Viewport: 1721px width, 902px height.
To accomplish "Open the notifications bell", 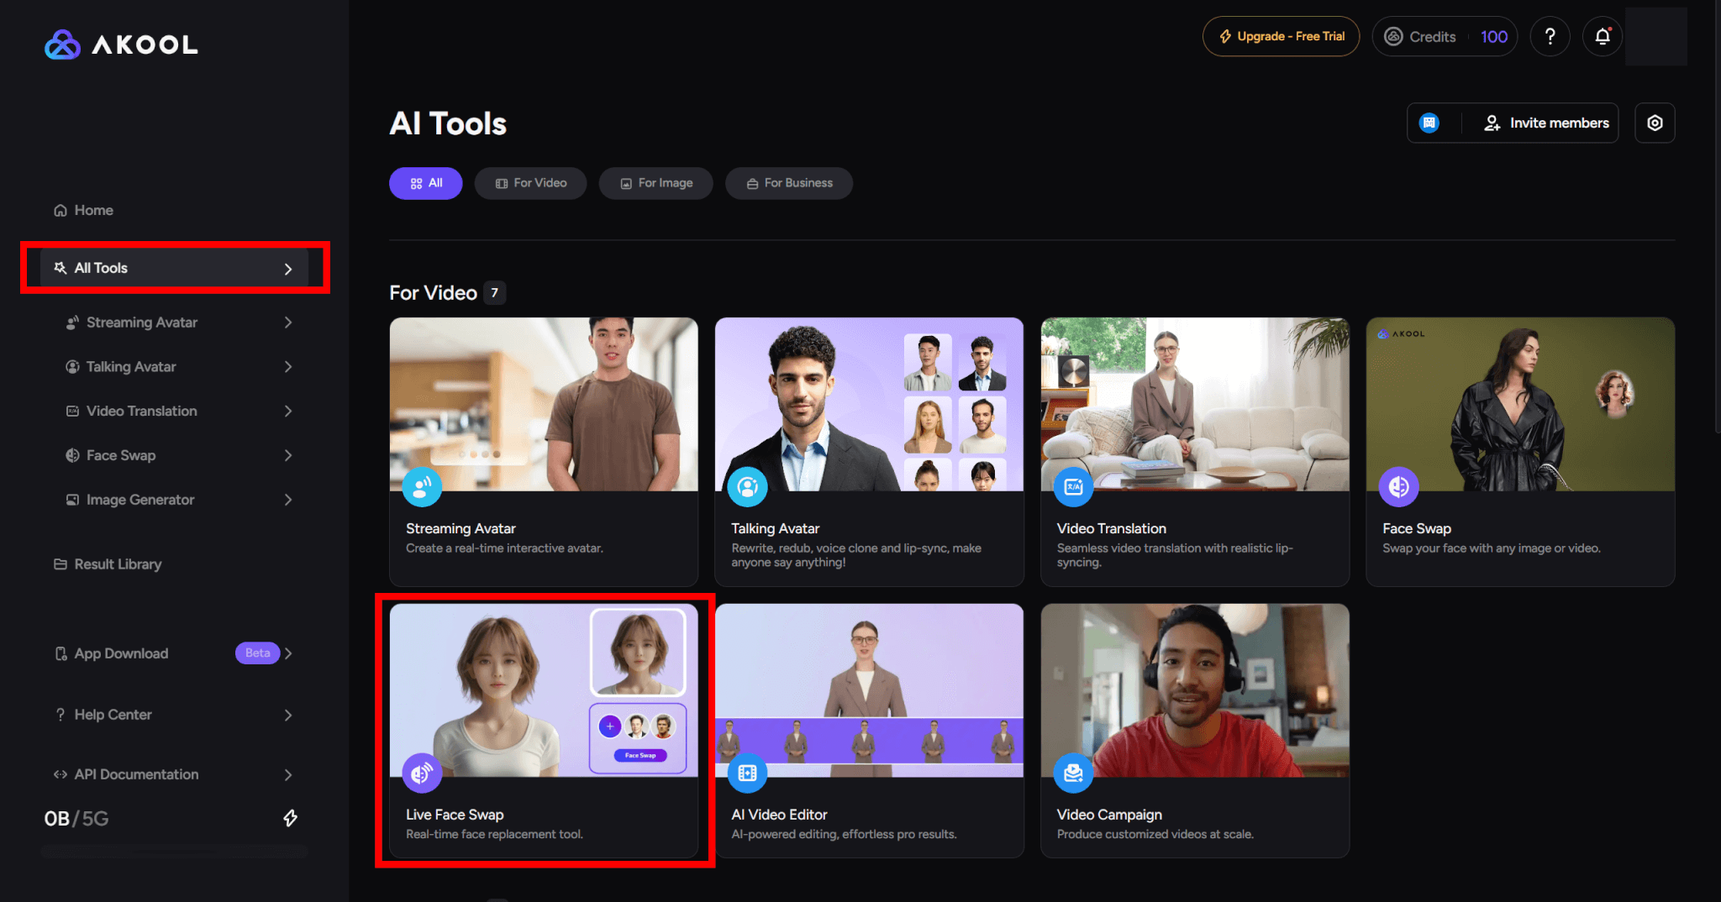I will [1603, 37].
